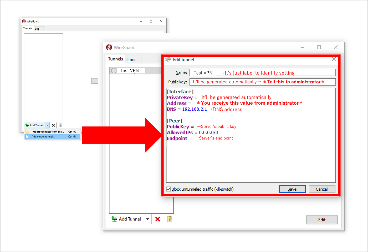The width and height of the screenshot is (368, 252).
Task: Minimize the large WireGuard window
Action: (x=303, y=47)
